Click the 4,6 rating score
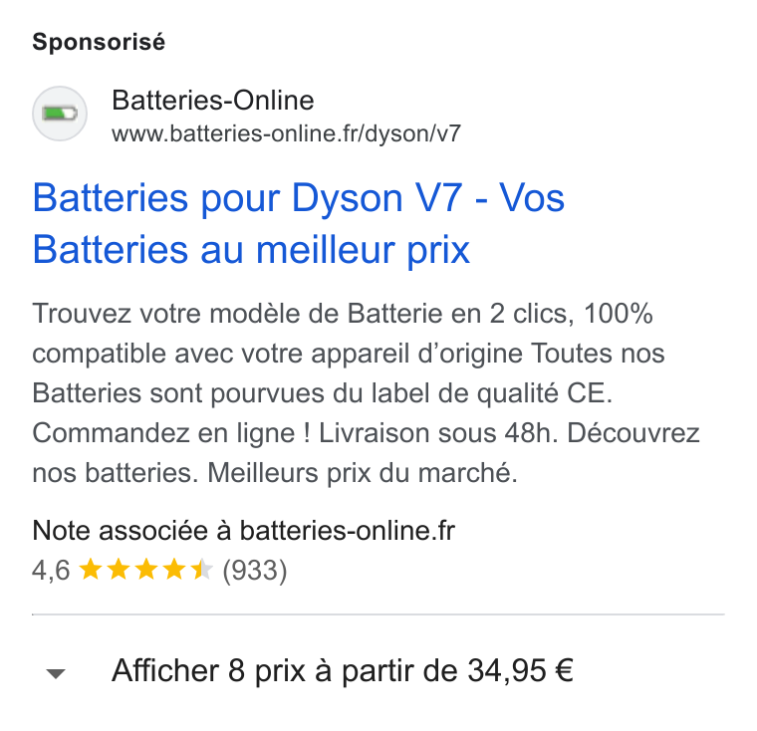757x731 pixels. pyautogui.click(x=51, y=571)
